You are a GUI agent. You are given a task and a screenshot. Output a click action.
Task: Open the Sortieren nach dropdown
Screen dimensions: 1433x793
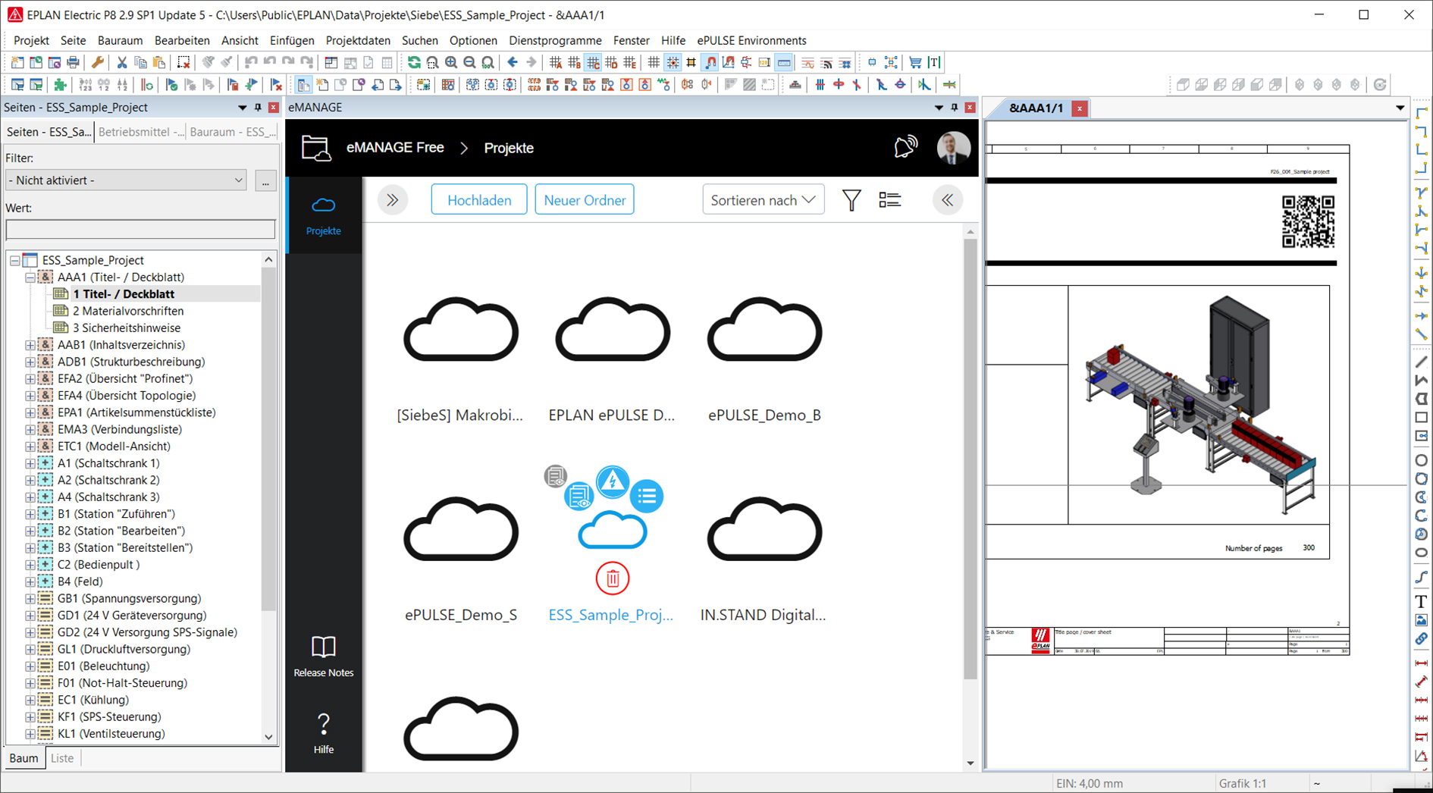click(x=763, y=200)
